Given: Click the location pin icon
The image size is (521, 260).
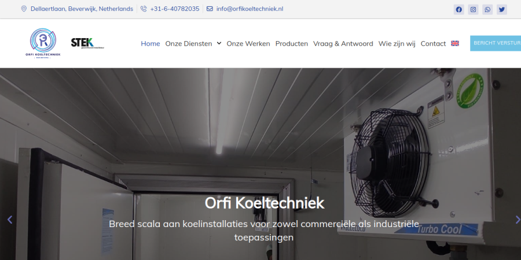Looking at the screenshot, I should click(24, 9).
